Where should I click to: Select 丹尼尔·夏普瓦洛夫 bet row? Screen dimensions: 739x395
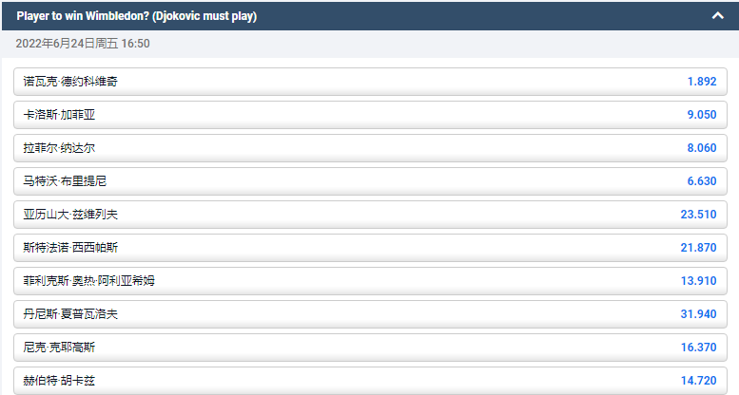[x=71, y=314]
